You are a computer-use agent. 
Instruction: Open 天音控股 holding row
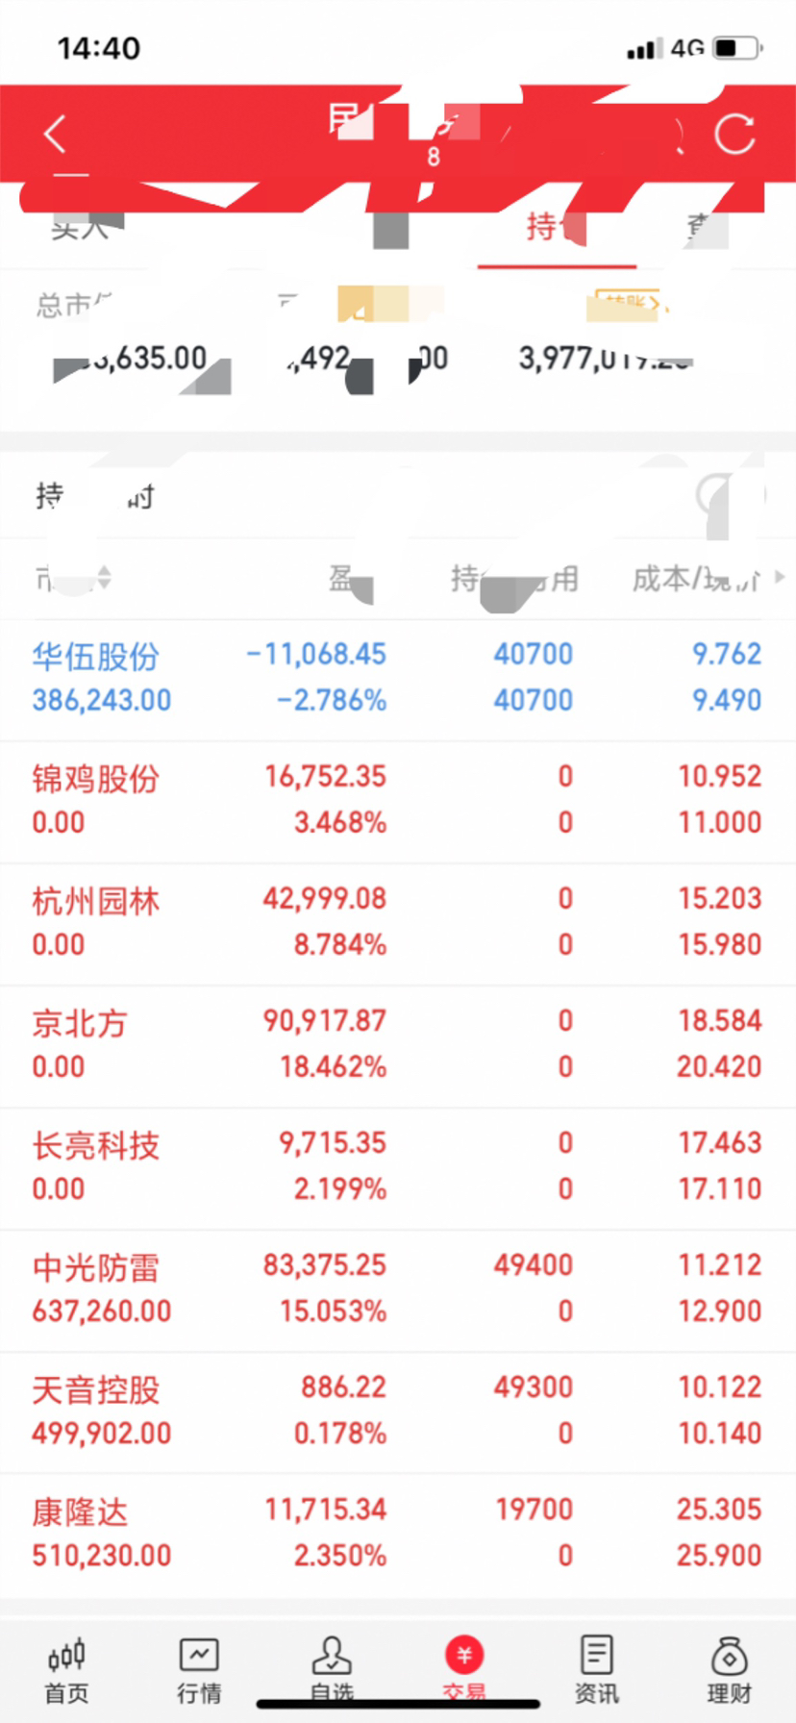tap(398, 1412)
